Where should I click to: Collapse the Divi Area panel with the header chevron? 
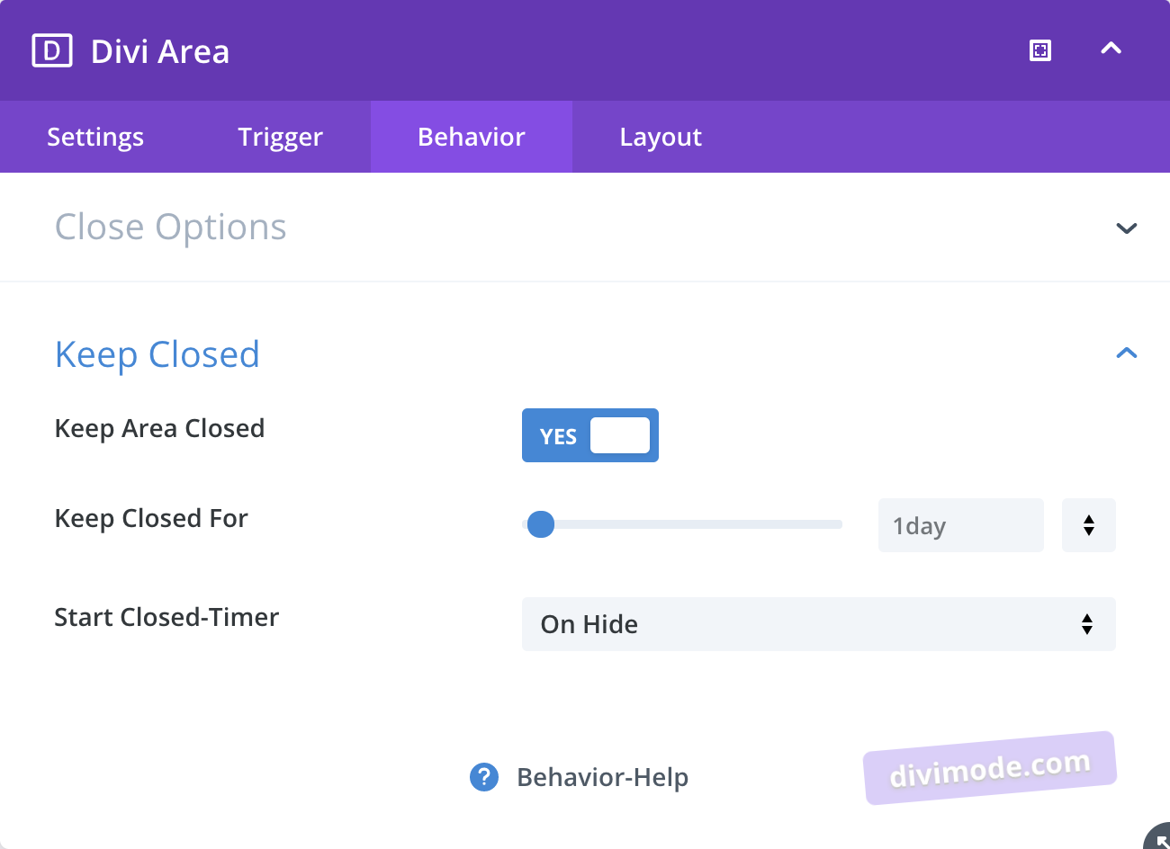click(1111, 49)
